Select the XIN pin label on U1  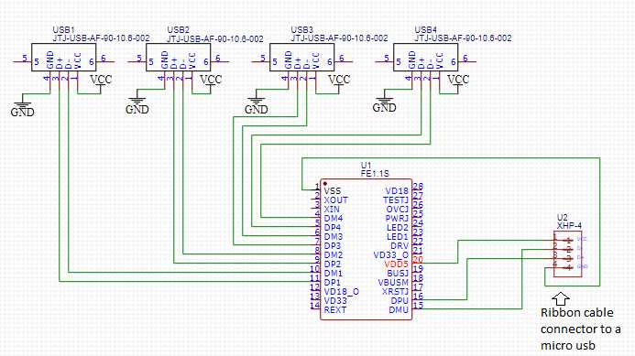click(332, 210)
